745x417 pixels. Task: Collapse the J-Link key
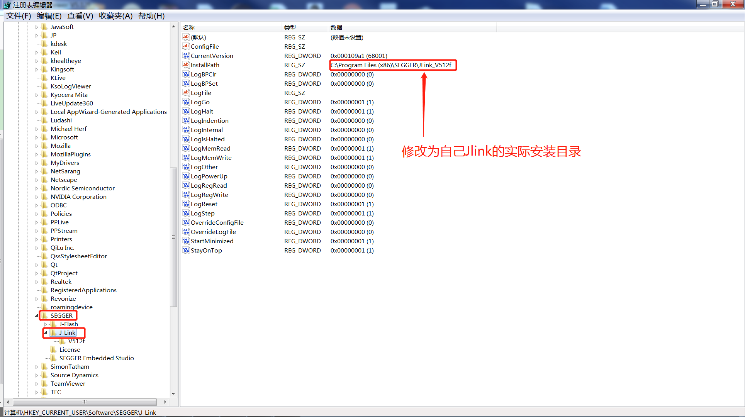(45, 332)
